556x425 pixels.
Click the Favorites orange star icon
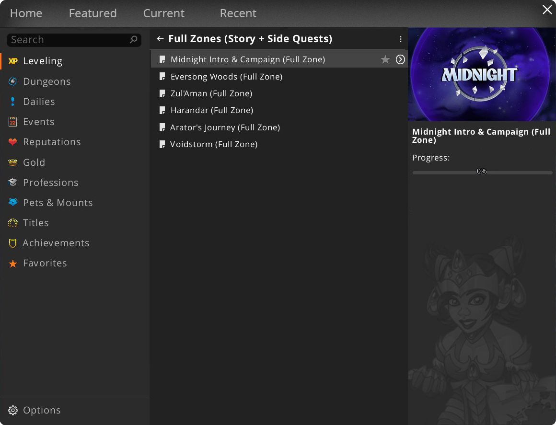[x=13, y=264]
